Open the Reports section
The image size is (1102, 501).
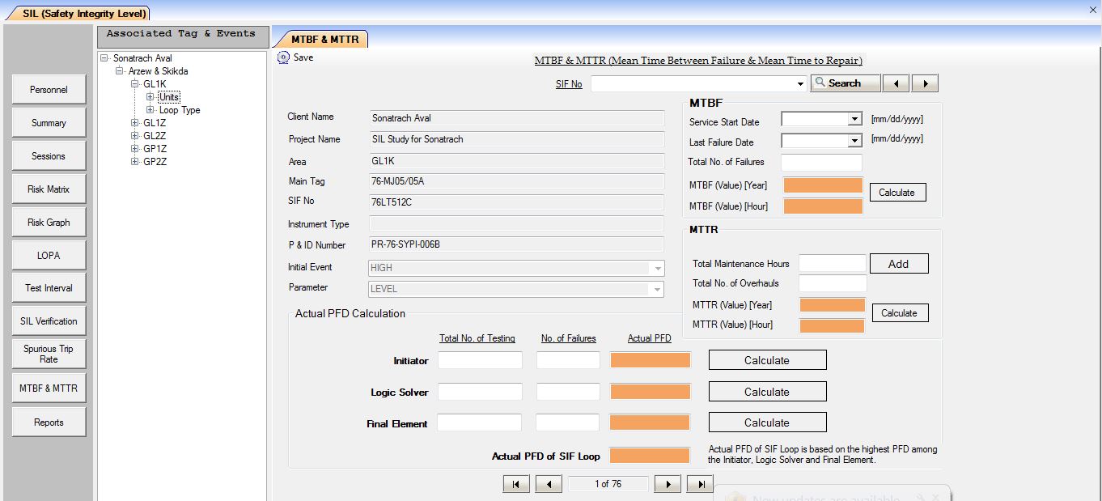pyautogui.click(x=49, y=422)
